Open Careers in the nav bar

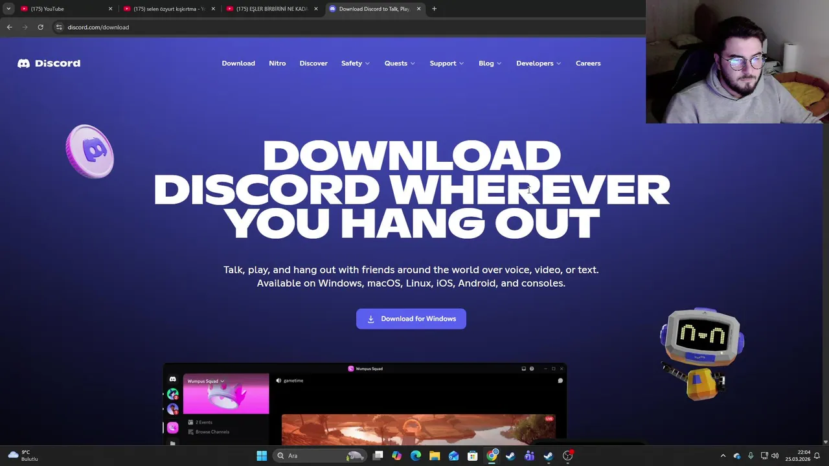pos(588,63)
